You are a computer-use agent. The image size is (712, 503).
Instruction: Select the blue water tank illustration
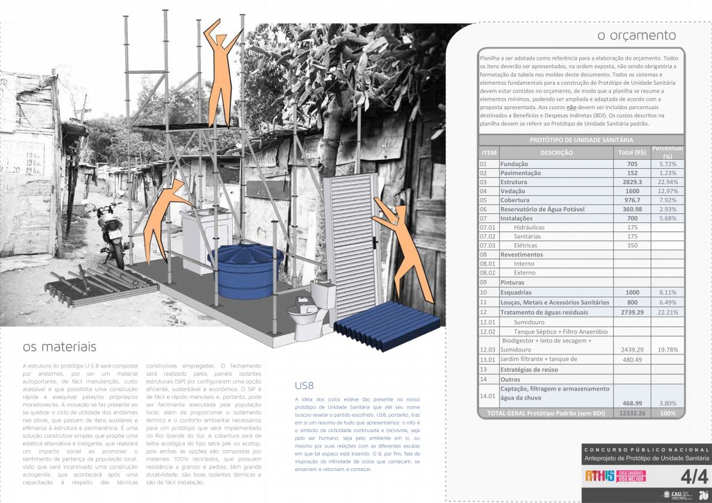point(245,269)
